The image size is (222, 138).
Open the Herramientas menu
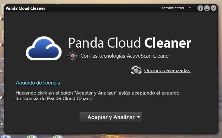172,8
